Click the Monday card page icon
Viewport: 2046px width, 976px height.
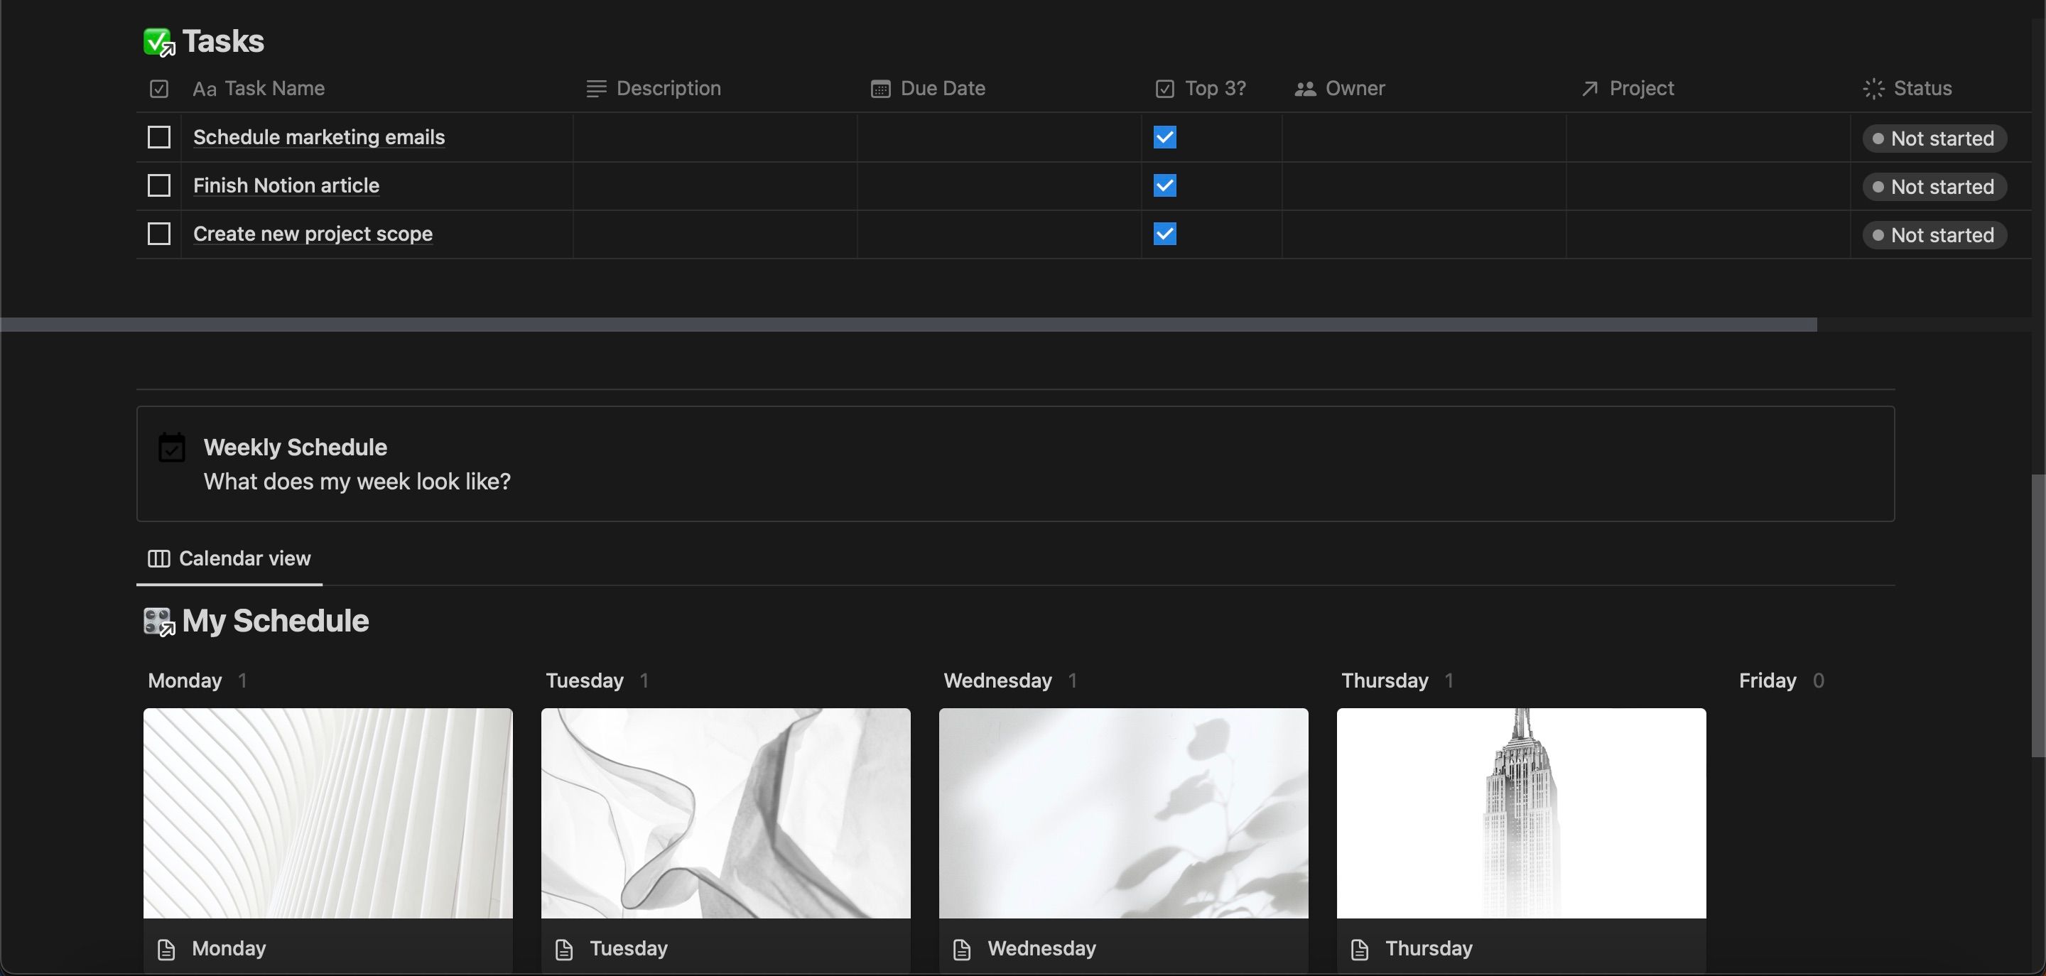tap(166, 949)
